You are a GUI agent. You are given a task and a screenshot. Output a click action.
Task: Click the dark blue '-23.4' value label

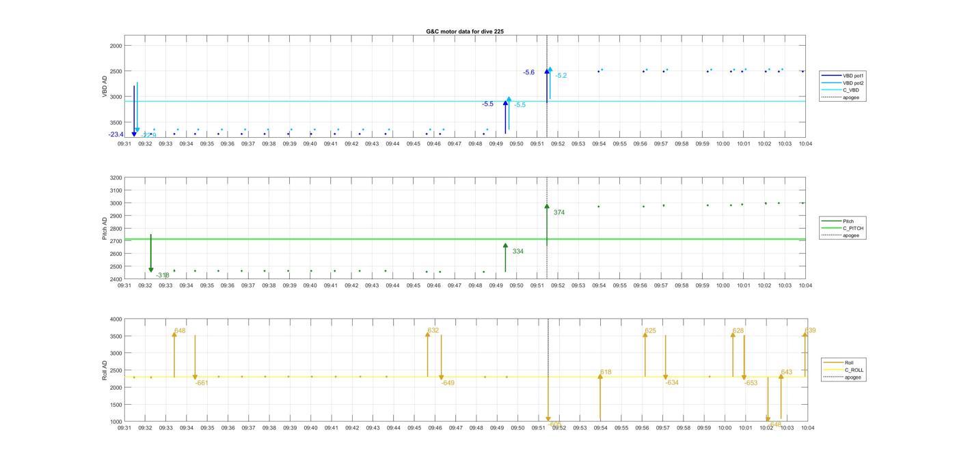[x=116, y=134]
